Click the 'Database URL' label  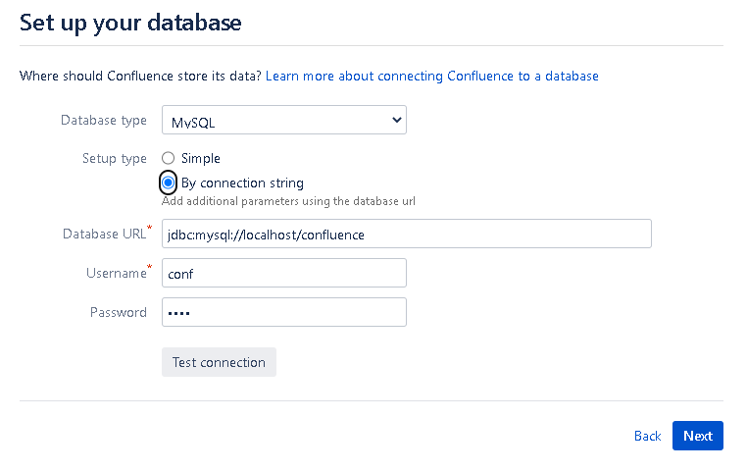pos(104,235)
